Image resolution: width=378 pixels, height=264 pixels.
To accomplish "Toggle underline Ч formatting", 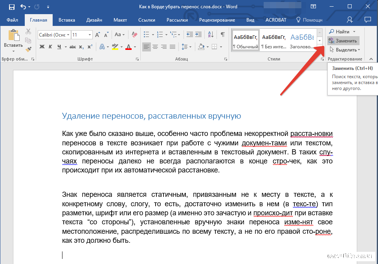I will tap(59, 47).
